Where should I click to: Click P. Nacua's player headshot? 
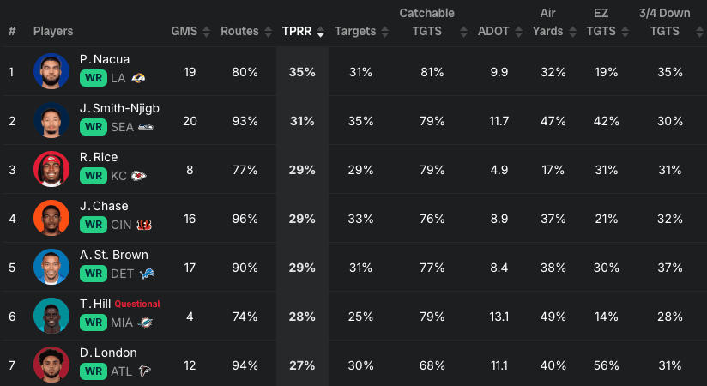point(51,71)
